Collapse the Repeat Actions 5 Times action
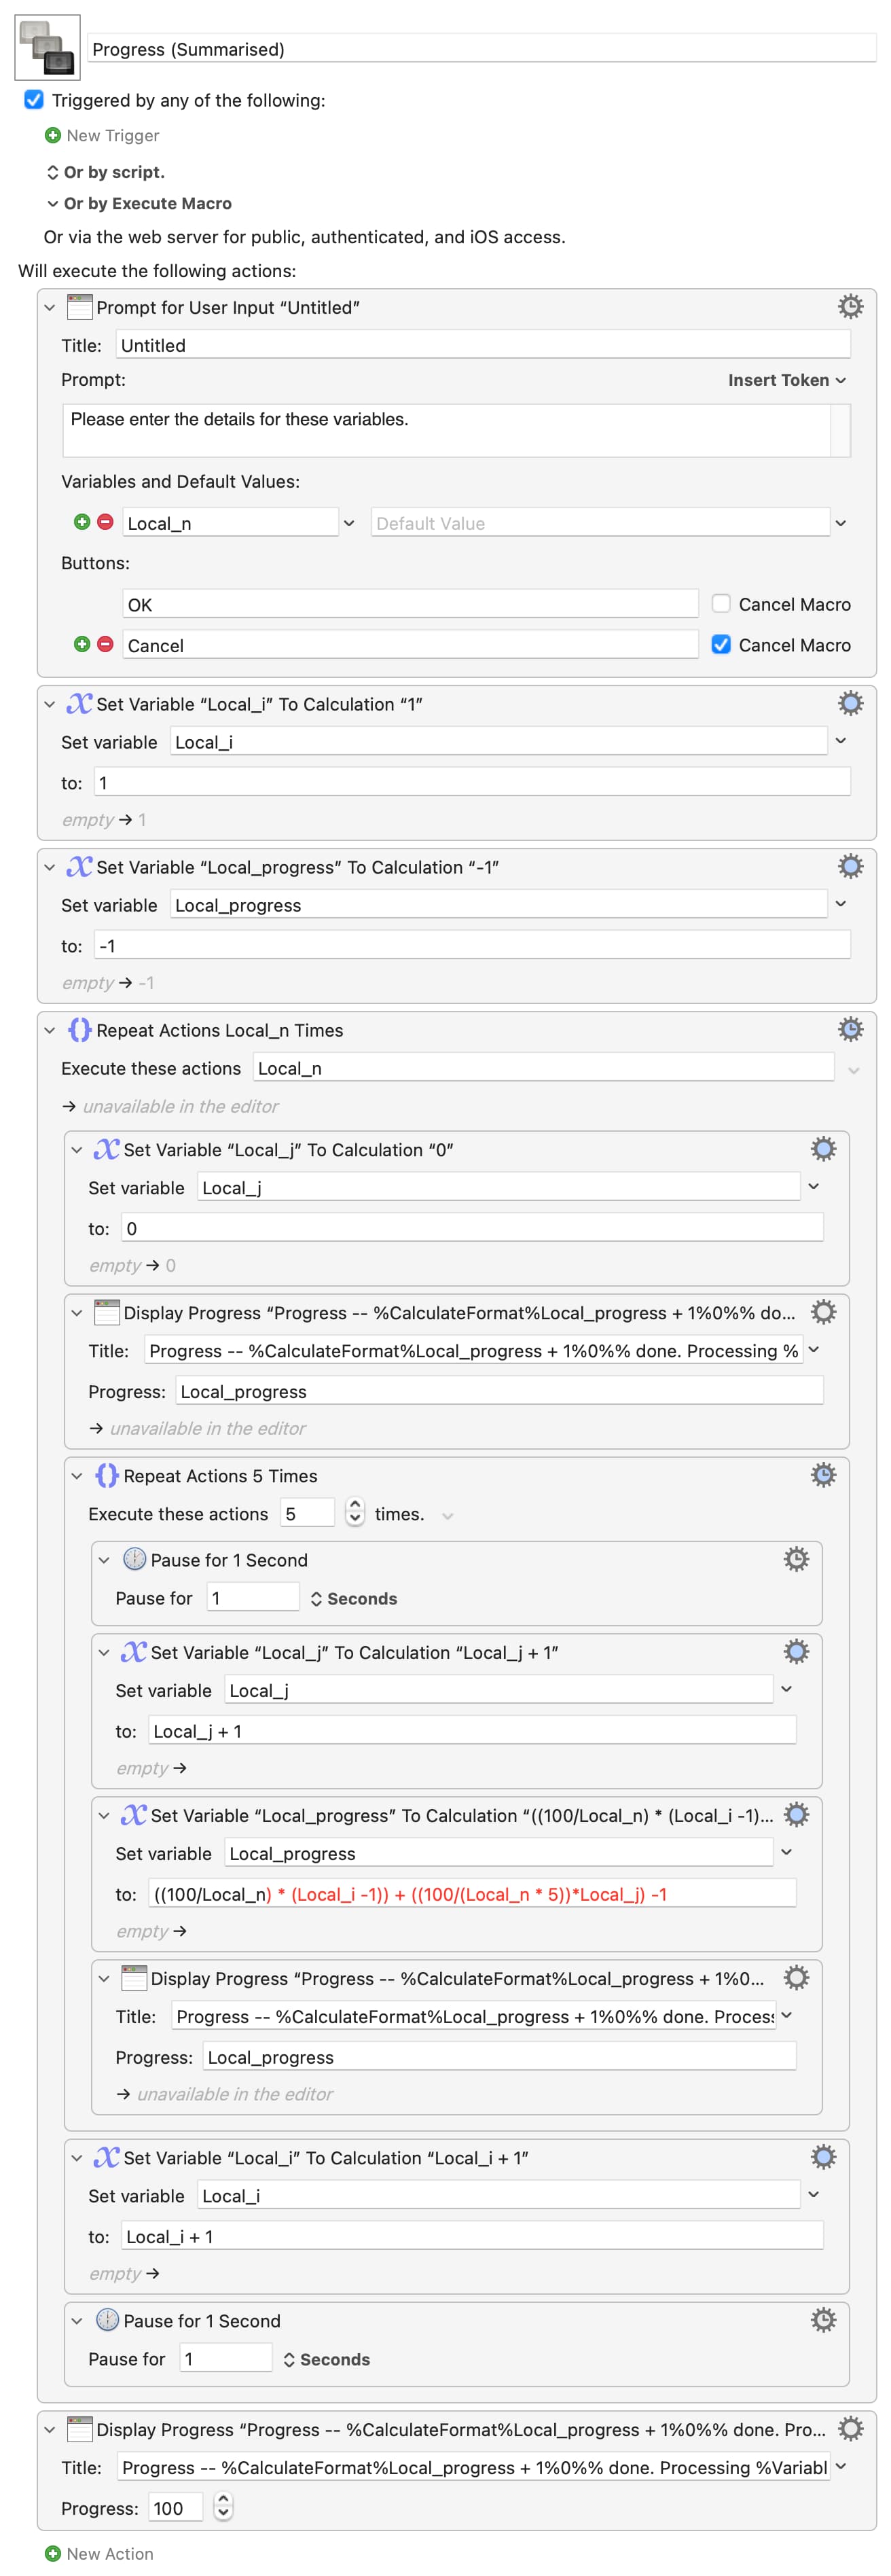 coord(77,1475)
